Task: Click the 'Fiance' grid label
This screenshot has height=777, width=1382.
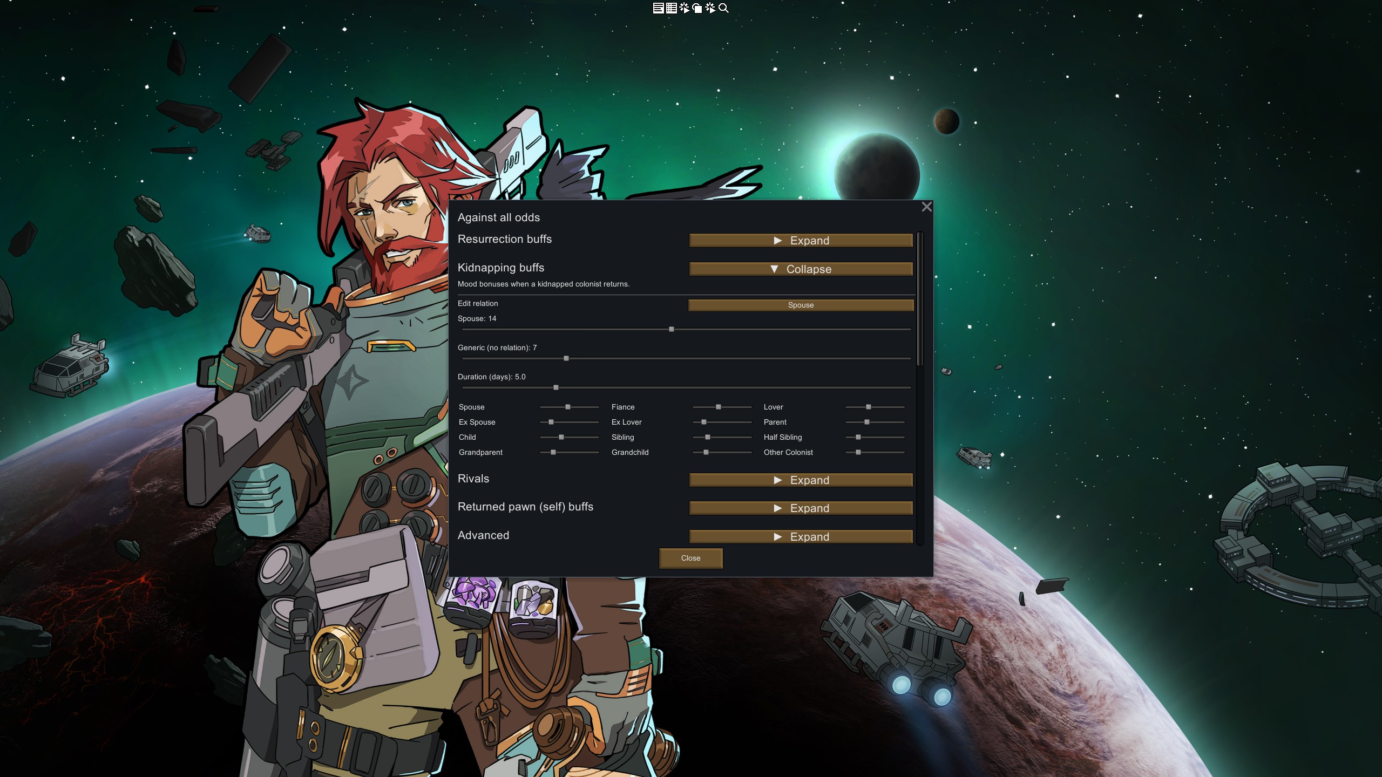Action: coord(623,407)
